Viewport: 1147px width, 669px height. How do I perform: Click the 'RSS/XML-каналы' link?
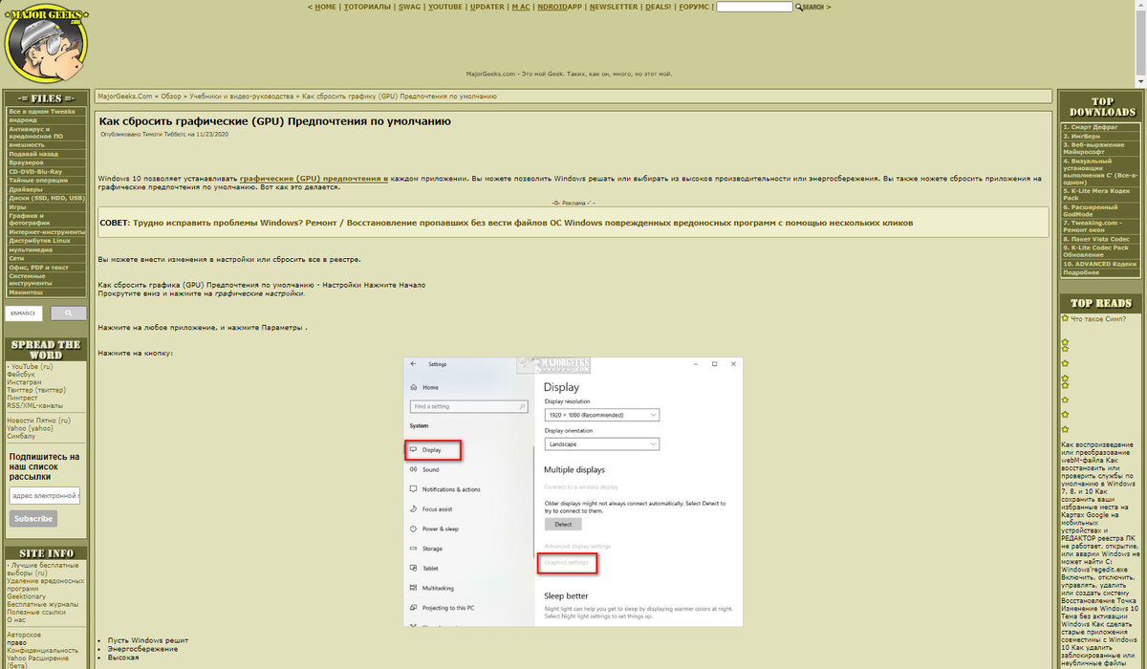click(x=34, y=404)
